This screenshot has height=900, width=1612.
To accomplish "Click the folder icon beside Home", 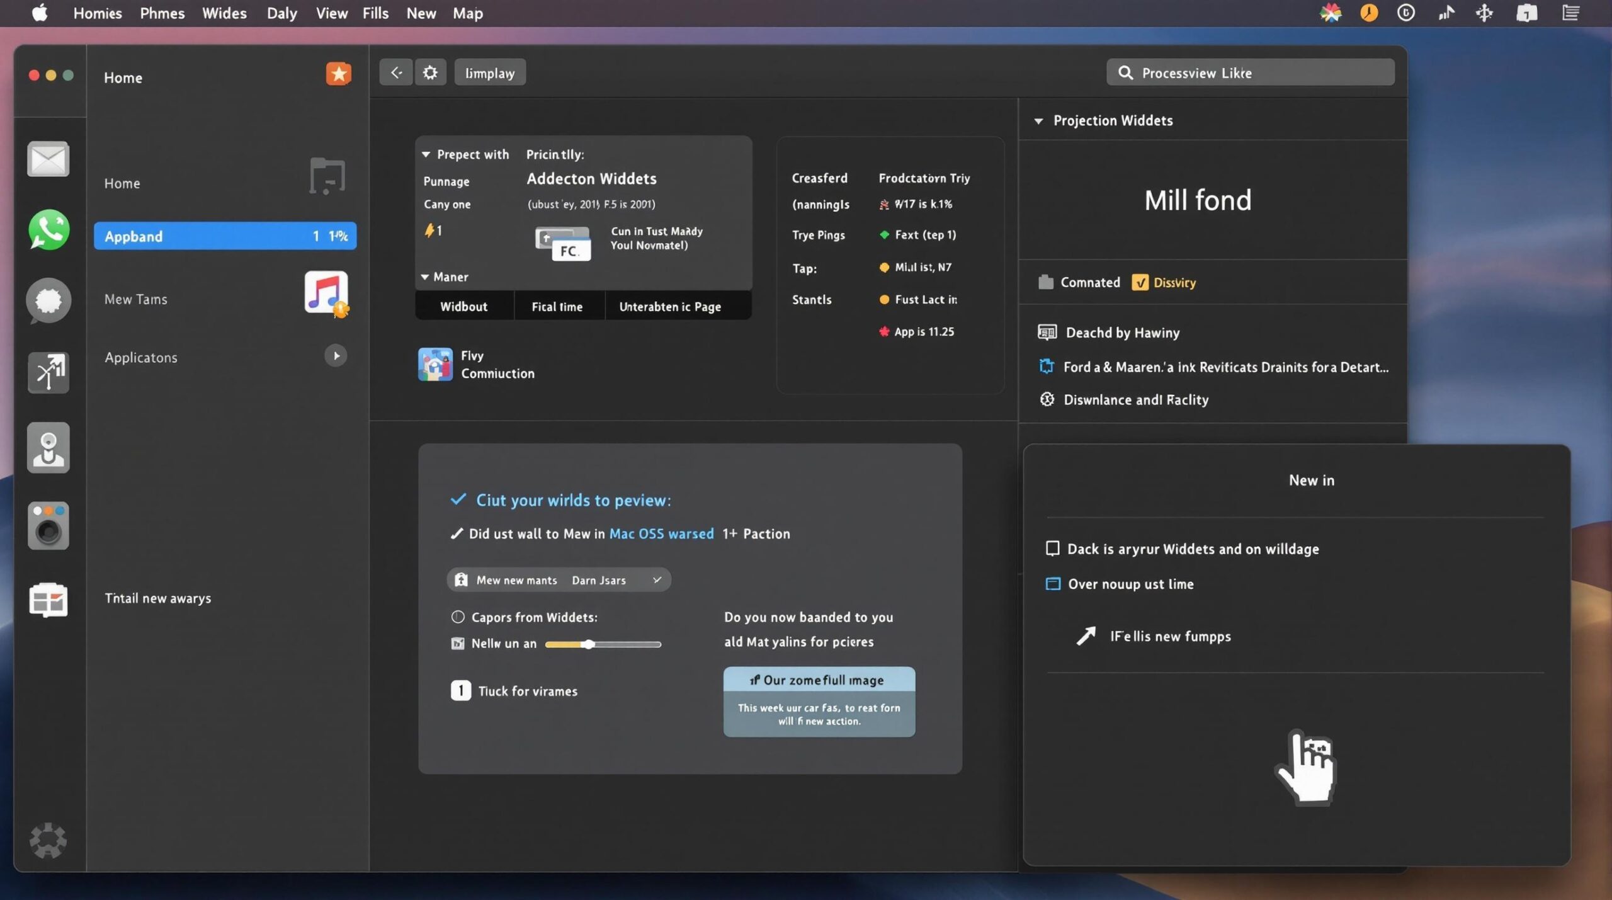I will tap(327, 176).
